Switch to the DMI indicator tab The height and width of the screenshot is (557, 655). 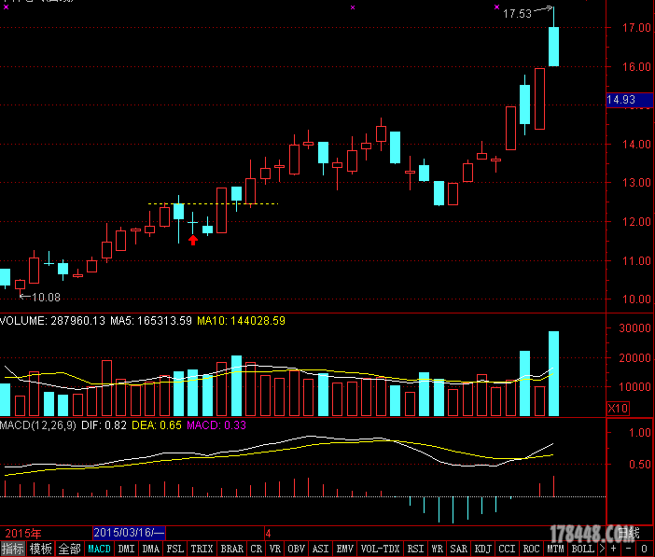click(x=126, y=549)
